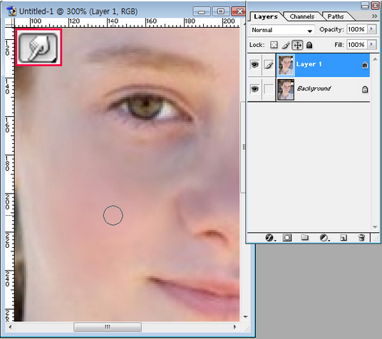The width and height of the screenshot is (382, 339).
Task: Add a layer mask icon
Action: point(286,237)
